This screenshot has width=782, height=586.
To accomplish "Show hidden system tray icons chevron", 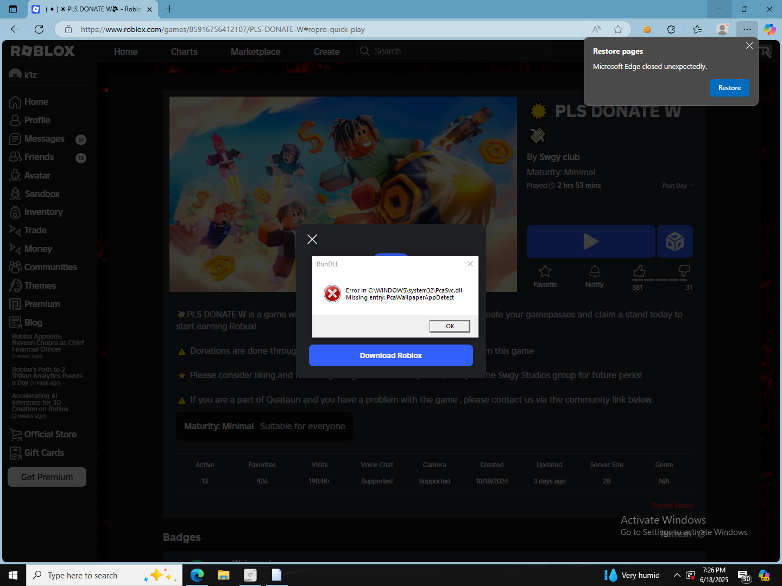I will (677, 575).
